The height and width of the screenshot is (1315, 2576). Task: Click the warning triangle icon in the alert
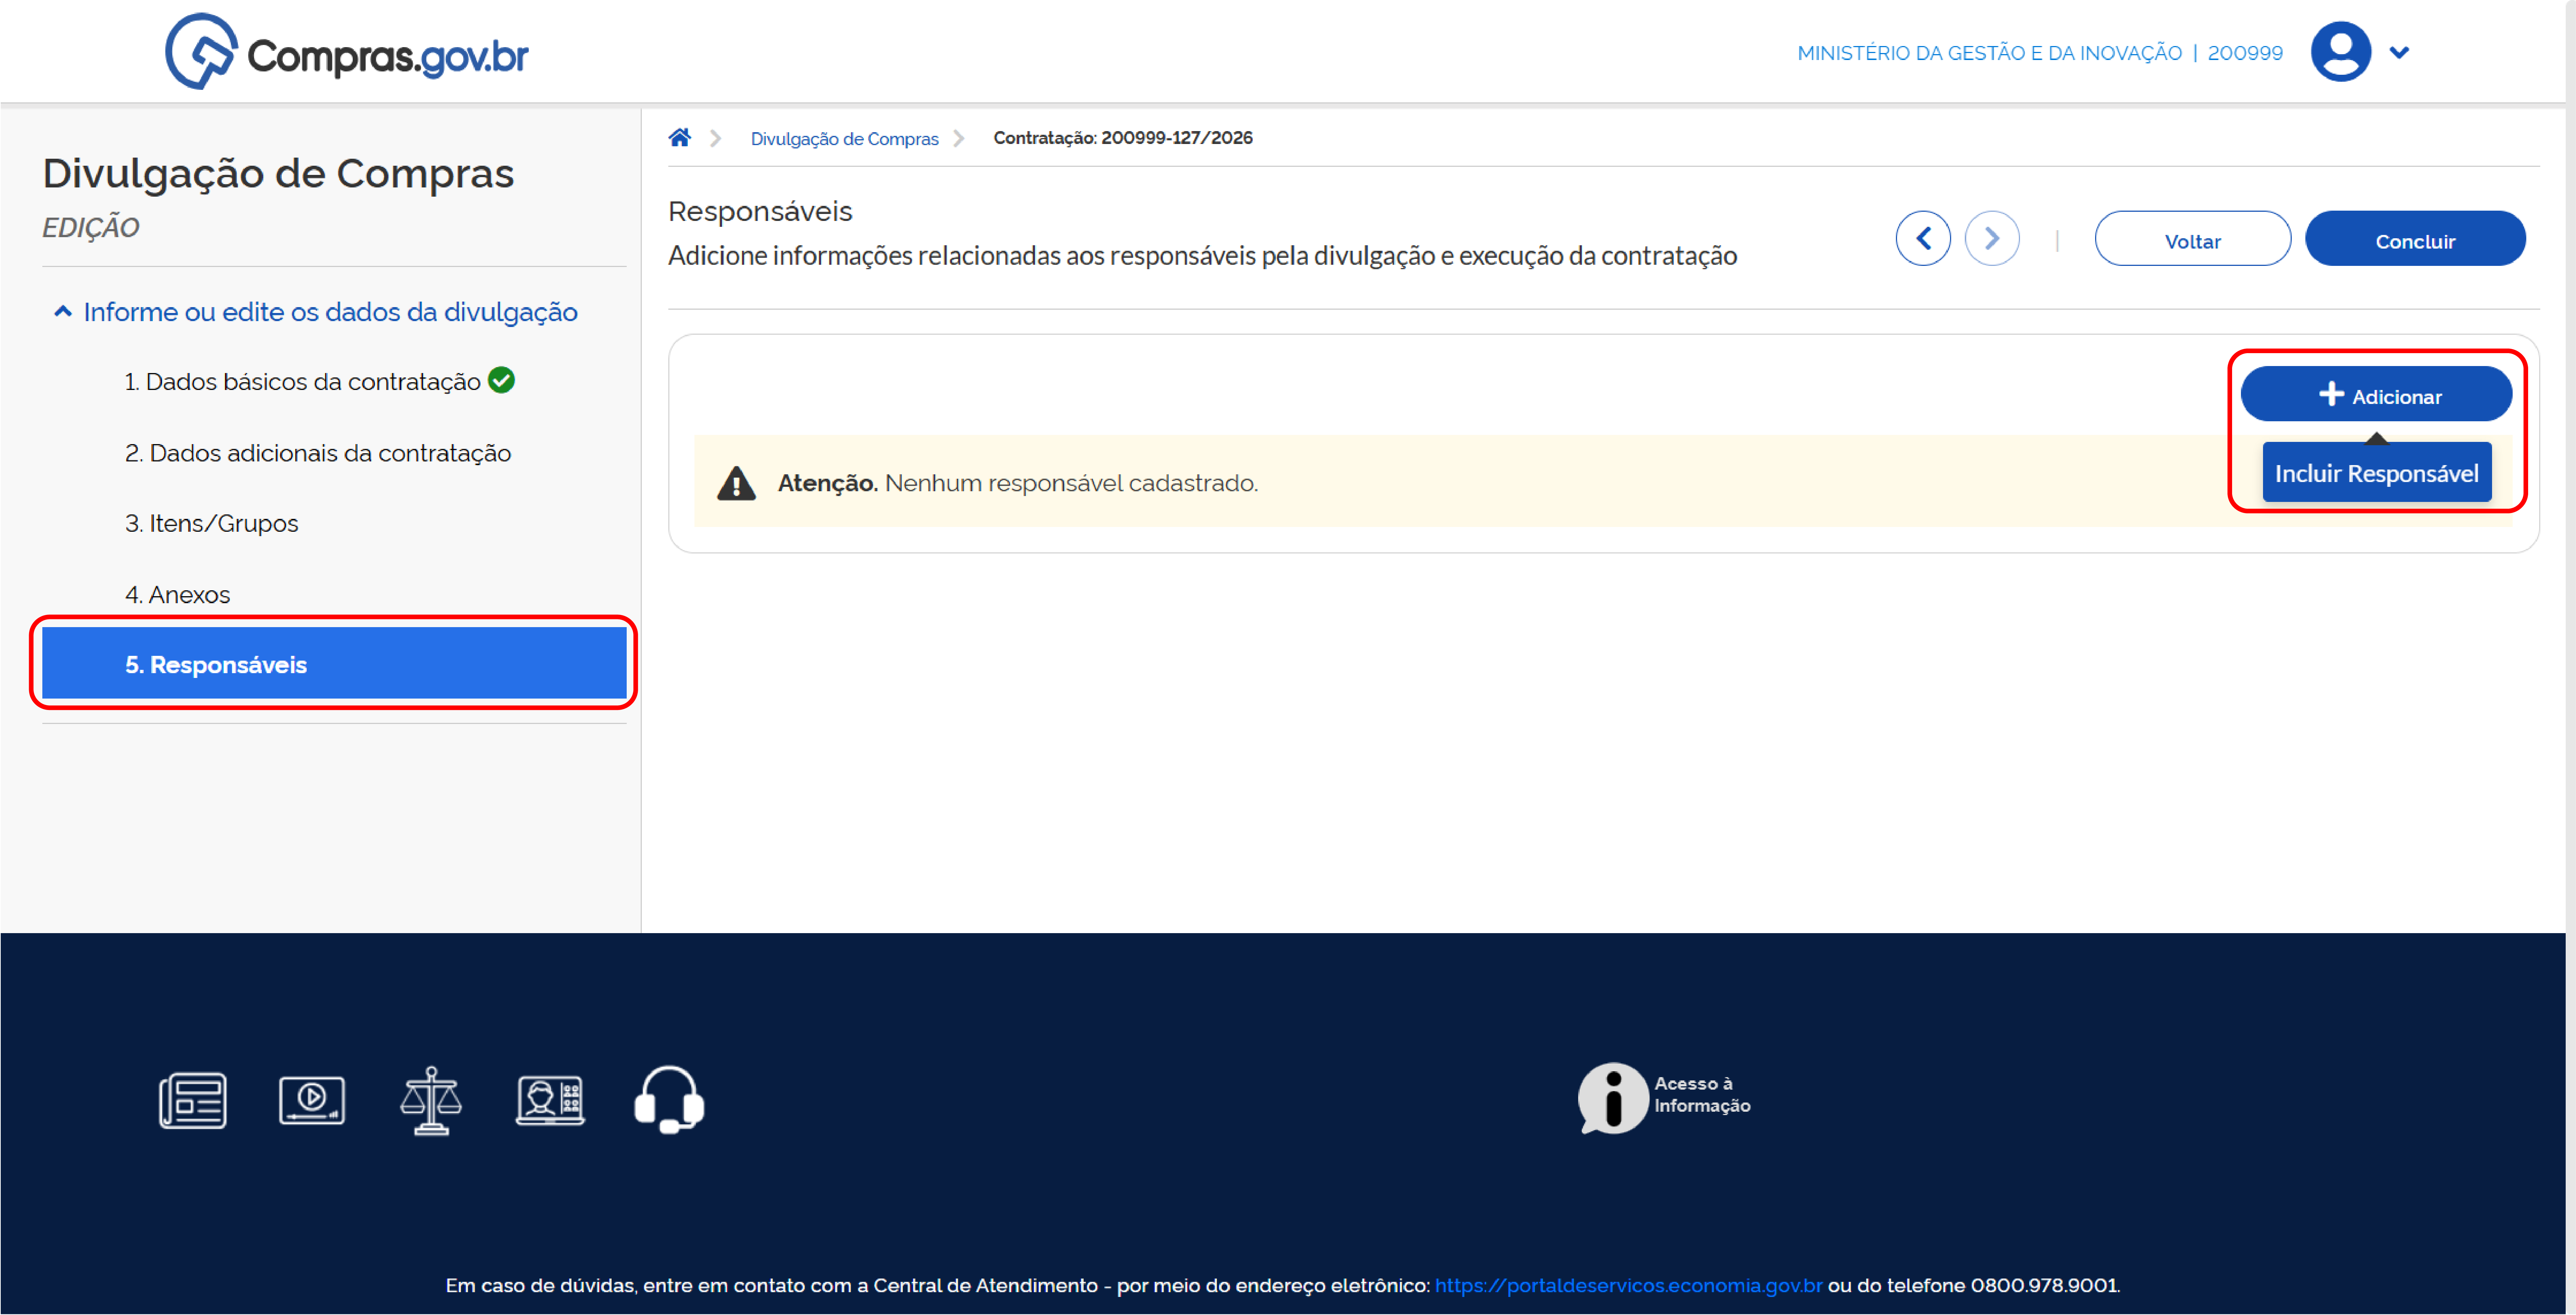736,483
